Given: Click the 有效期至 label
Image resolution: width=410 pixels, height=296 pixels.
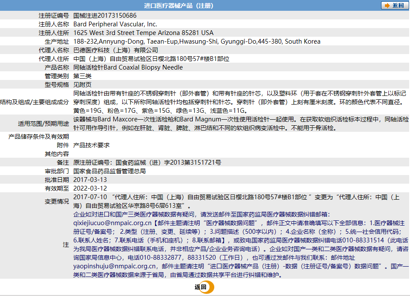Looking at the screenshot, I should pyautogui.click(x=57, y=188).
